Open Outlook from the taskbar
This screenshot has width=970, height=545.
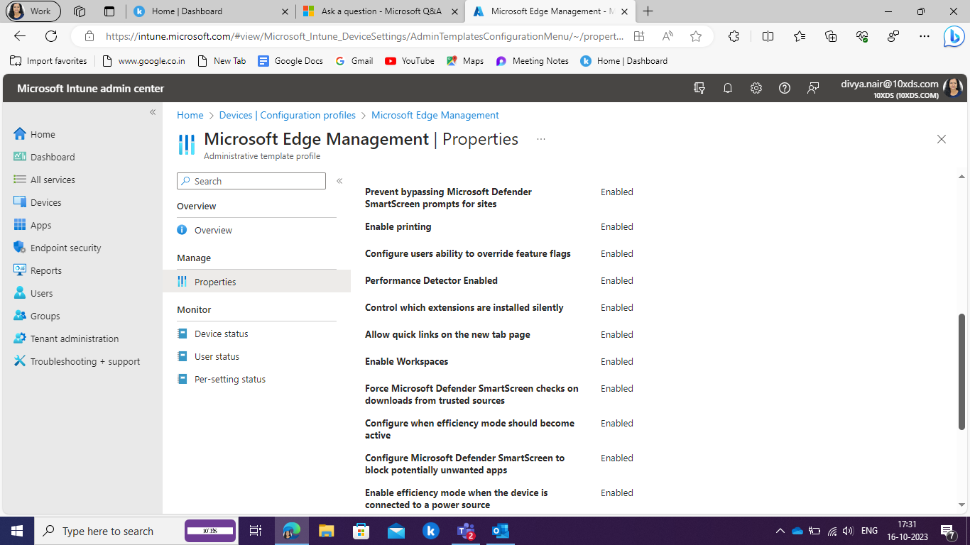[501, 531]
